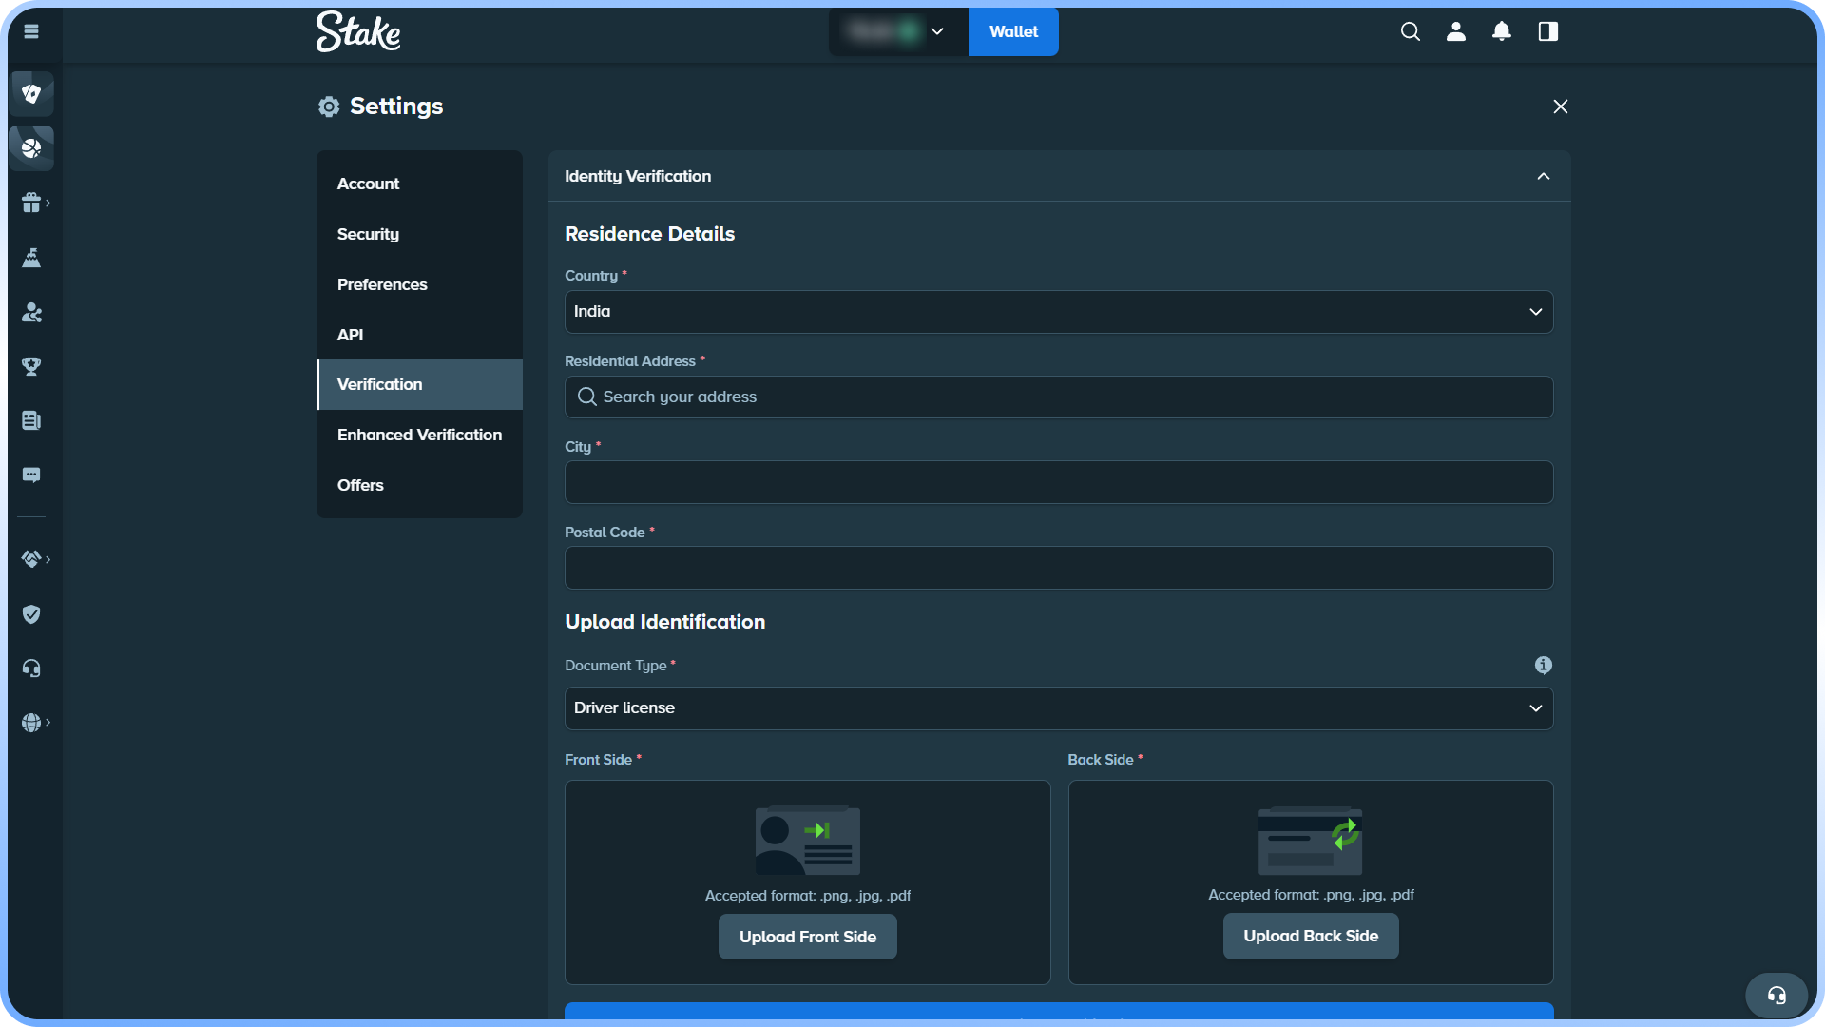Image resolution: width=1825 pixels, height=1027 pixels.
Task: Open Responsible Gambling shield icon
Action: click(x=31, y=614)
